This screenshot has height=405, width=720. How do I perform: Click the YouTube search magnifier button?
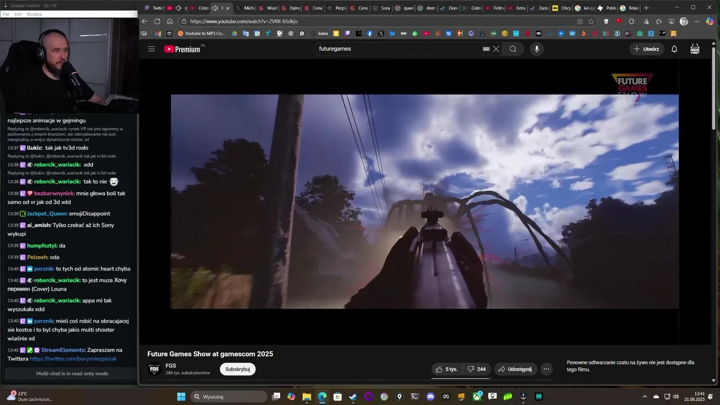(513, 49)
